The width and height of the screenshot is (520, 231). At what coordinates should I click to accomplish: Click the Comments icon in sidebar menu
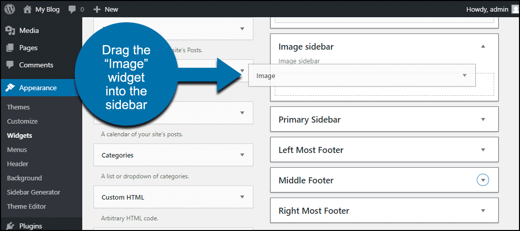pos(10,65)
